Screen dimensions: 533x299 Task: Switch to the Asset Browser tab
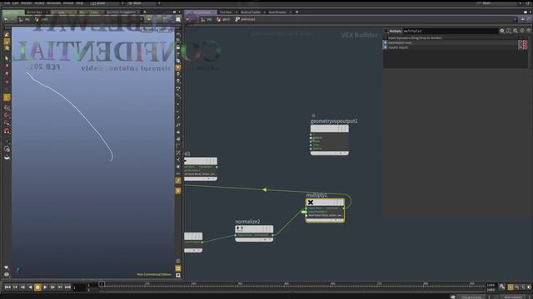(x=277, y=12)
